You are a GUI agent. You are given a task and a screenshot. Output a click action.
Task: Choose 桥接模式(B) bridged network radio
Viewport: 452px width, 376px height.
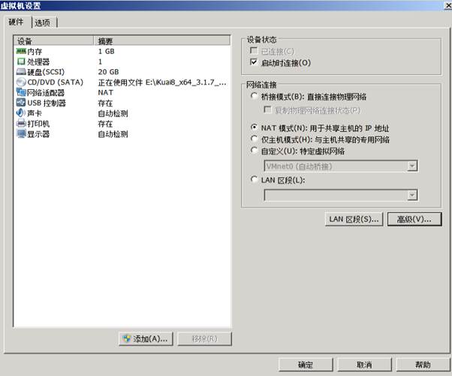pos(255,97)
